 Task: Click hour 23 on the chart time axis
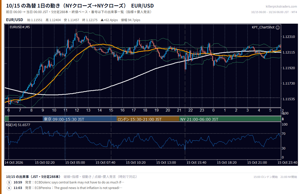pos(202,110)
